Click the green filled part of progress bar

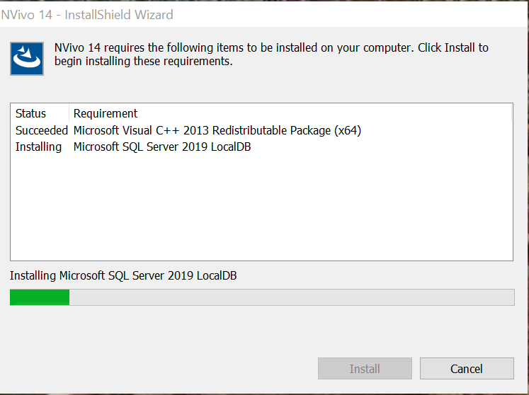click(40, 297)
